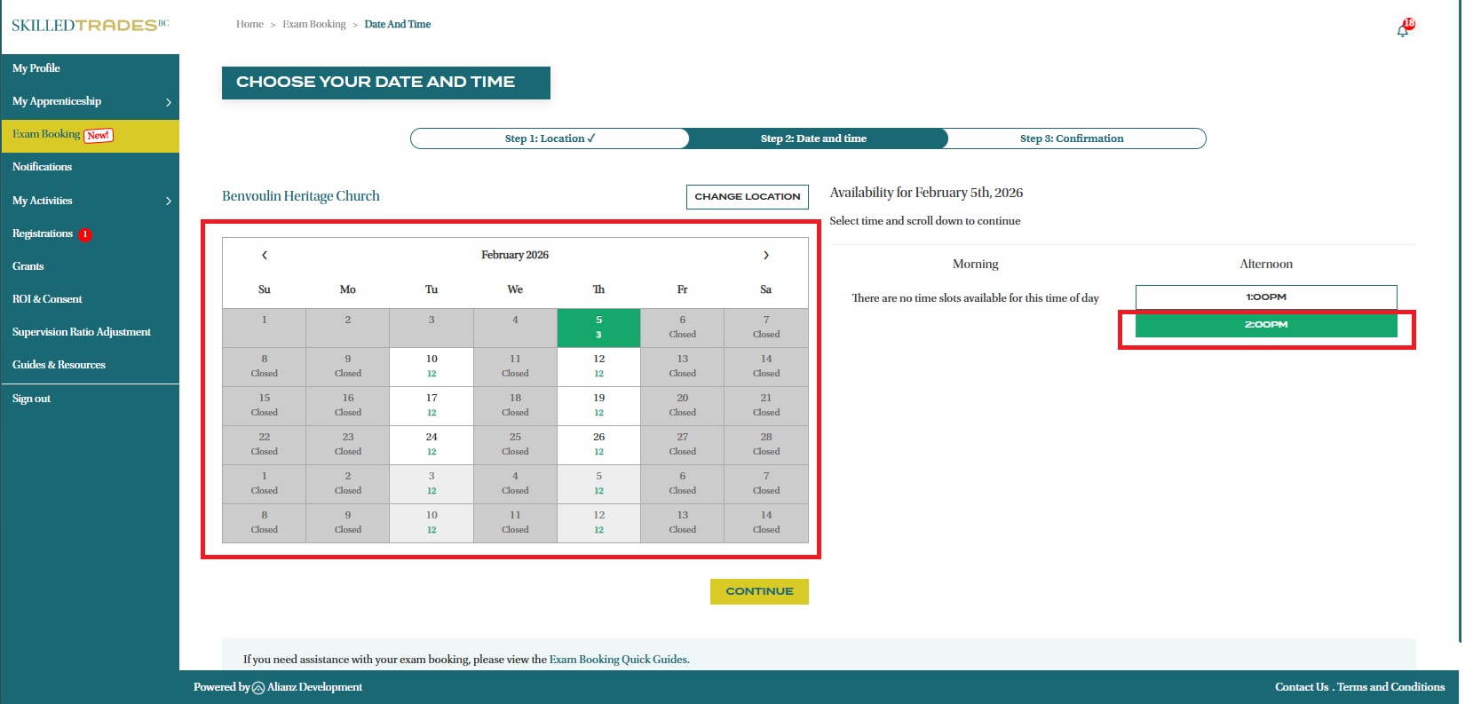This screenshot has width=1465, height=704.
Task: Open My Profile from the sidebar
Action: 36,68
